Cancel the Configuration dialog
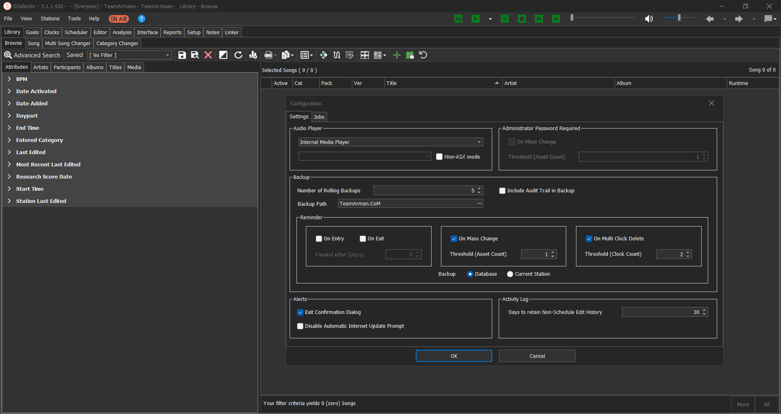781x414 pixels. pos(537,356)
